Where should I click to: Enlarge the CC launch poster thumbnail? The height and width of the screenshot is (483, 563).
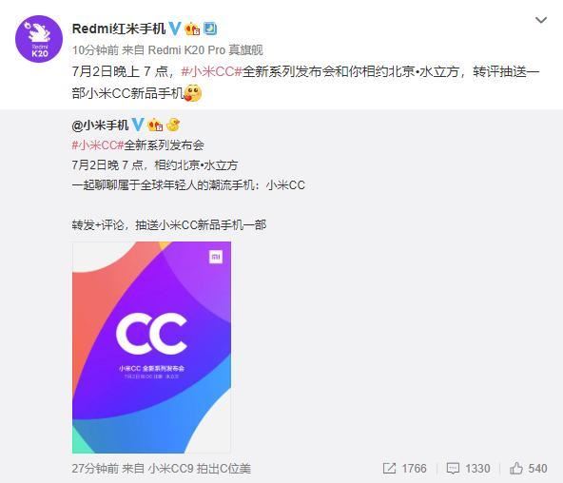(x=151, y=347)
